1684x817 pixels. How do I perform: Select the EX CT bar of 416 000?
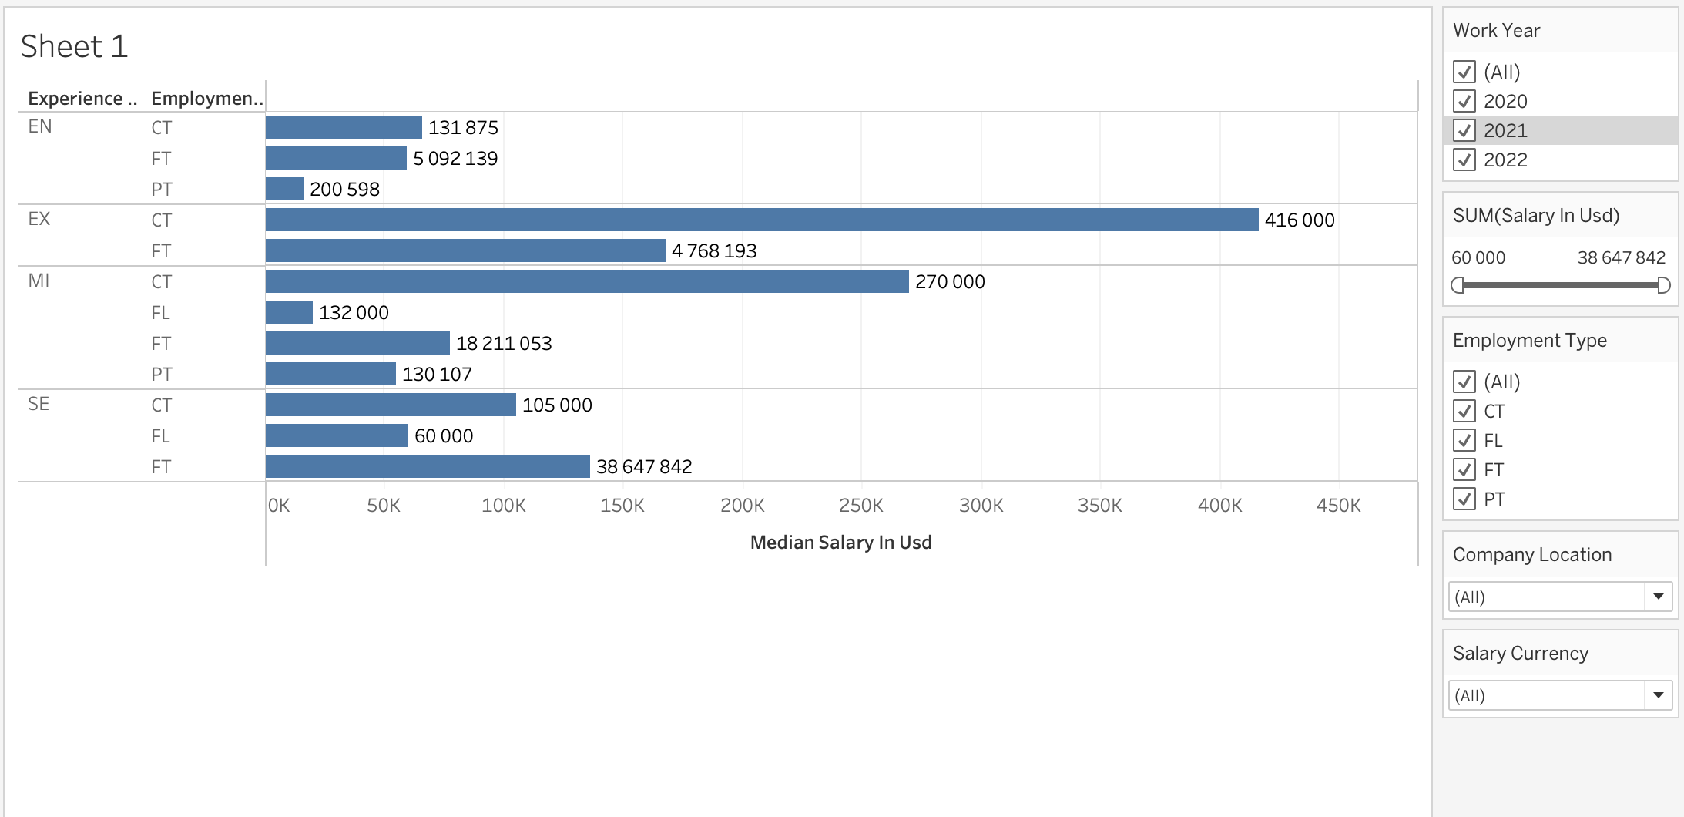[x=761, y=220]
